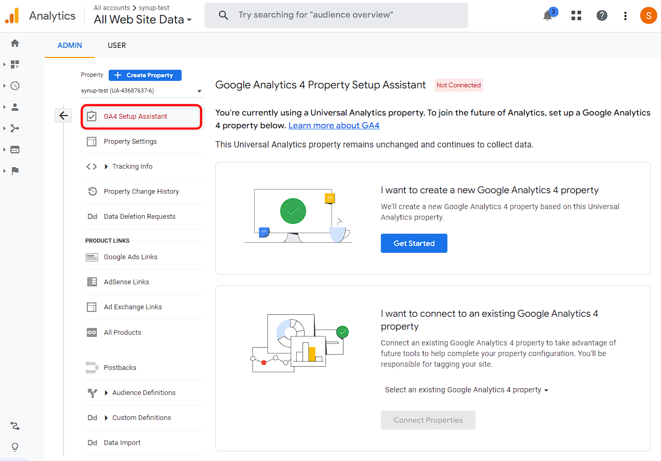Screen dimensions: 661x461
Task: Click the AdSense Links text
Action: [126, 282]
